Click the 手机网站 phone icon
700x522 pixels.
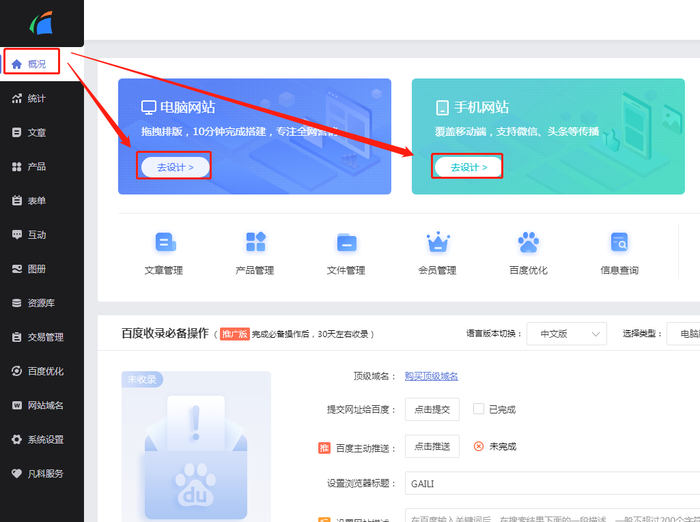442,108
